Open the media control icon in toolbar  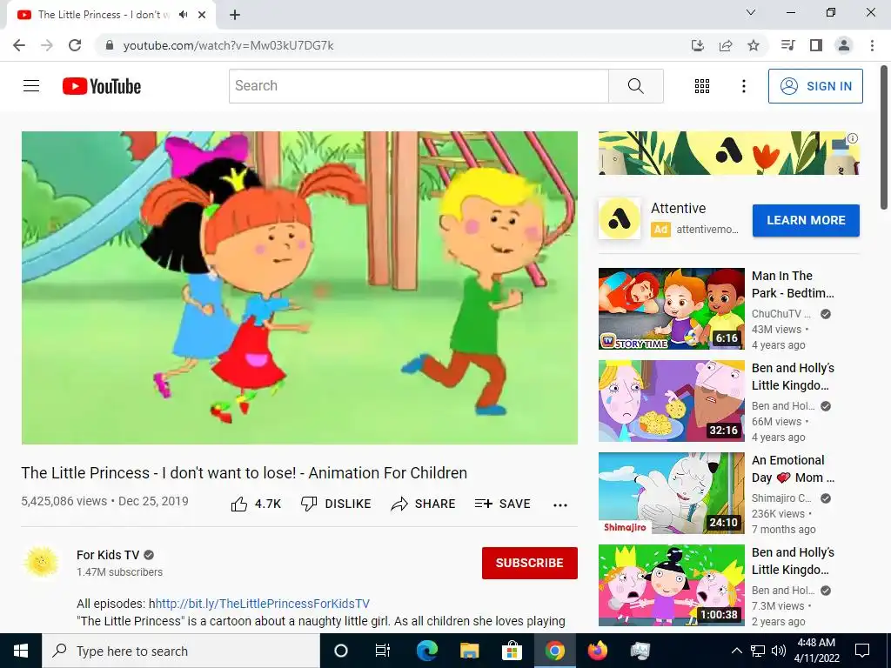point(787,45)
